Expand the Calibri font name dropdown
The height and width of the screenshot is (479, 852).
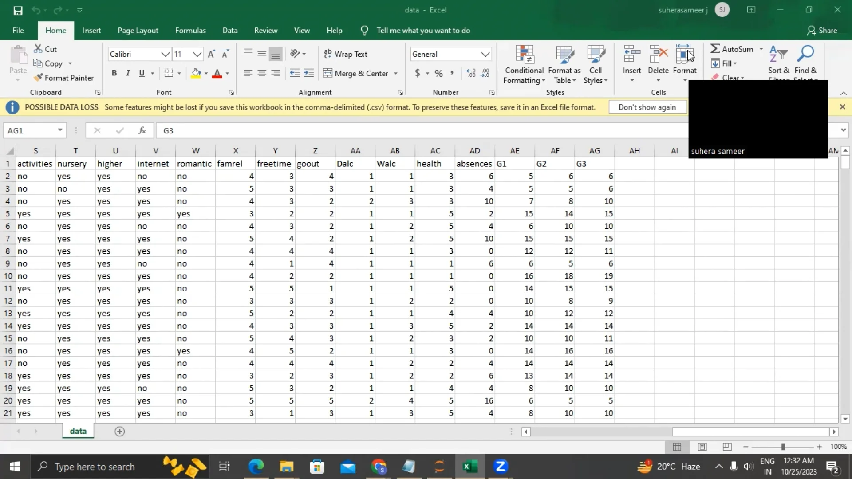click(165, 54)
